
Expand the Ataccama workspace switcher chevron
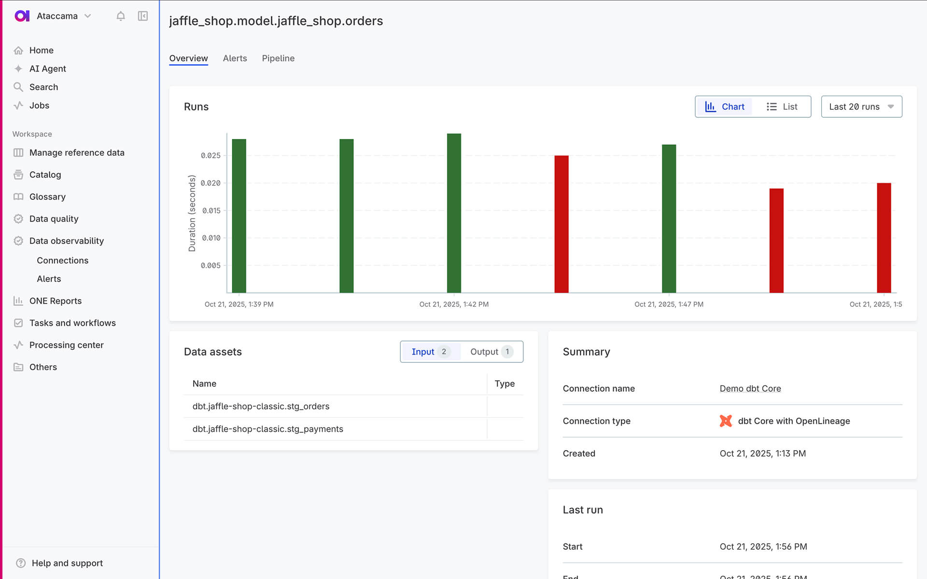tap(88, 16)
